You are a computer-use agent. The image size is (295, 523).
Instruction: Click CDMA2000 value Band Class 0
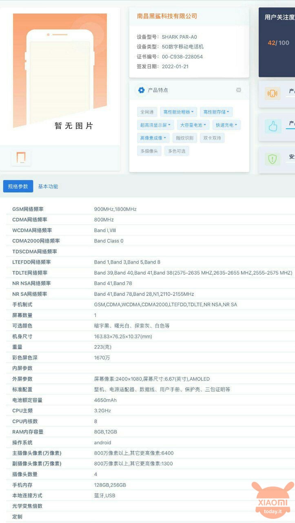[109, 241]
